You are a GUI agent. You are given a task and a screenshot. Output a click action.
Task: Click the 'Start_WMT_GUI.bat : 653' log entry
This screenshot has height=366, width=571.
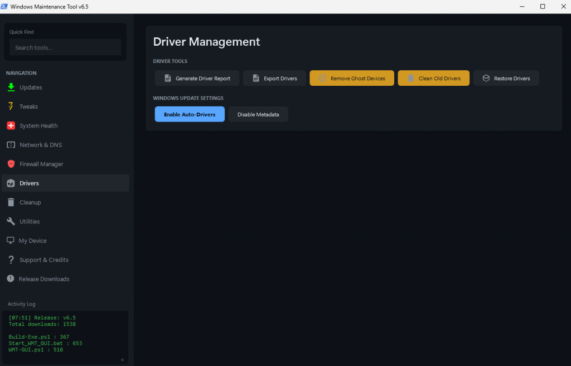pyautogui.click(x=46, y=343)
